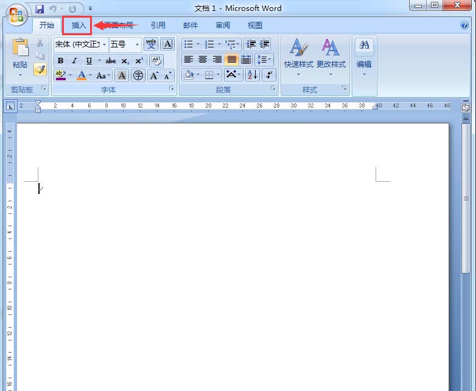Toggle italic formatting
Viewport: 476px width, 391px height.
click(x=74, y=61)
